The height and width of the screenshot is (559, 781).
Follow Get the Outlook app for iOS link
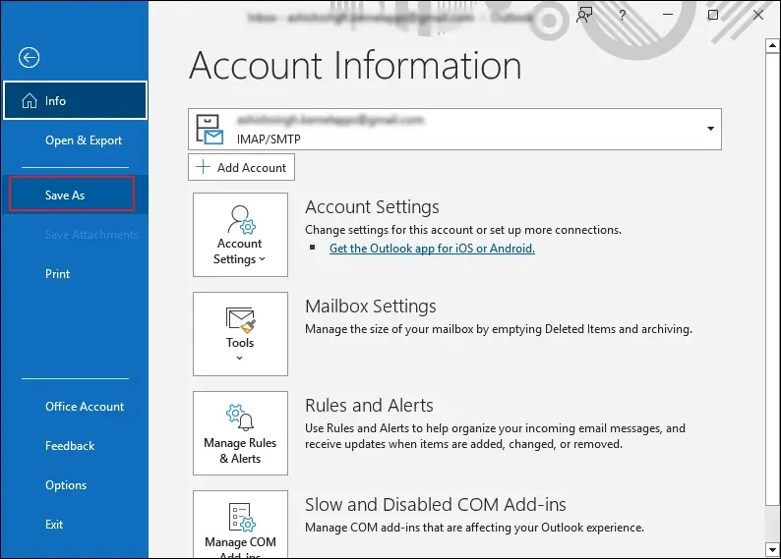432,249
